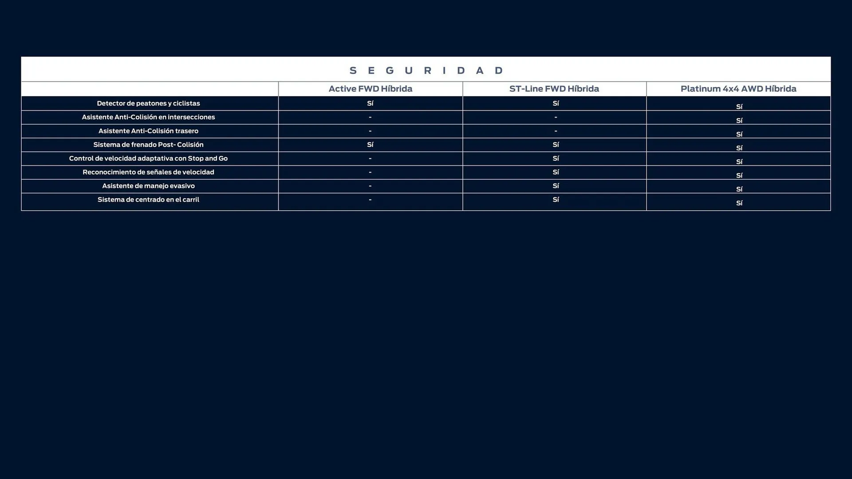This screenshot has width=852, height=479.
Task: Click Reconocimiento de señales de velocidad label
Action: (148, 172)
